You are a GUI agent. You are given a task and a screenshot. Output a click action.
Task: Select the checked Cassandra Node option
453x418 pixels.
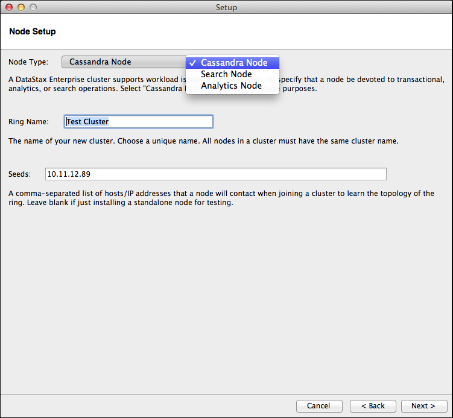(233, 63)
